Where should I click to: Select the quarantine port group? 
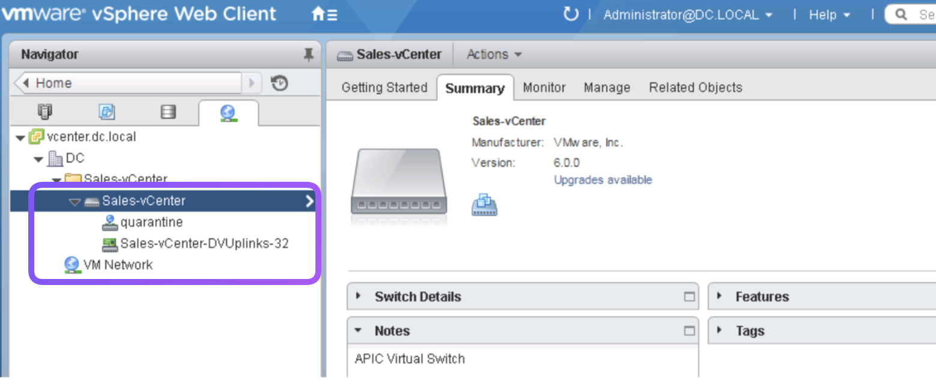coord(151,223)
